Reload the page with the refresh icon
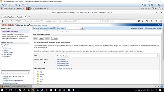This screenshot has height=92, width=164. click(102, 21)
